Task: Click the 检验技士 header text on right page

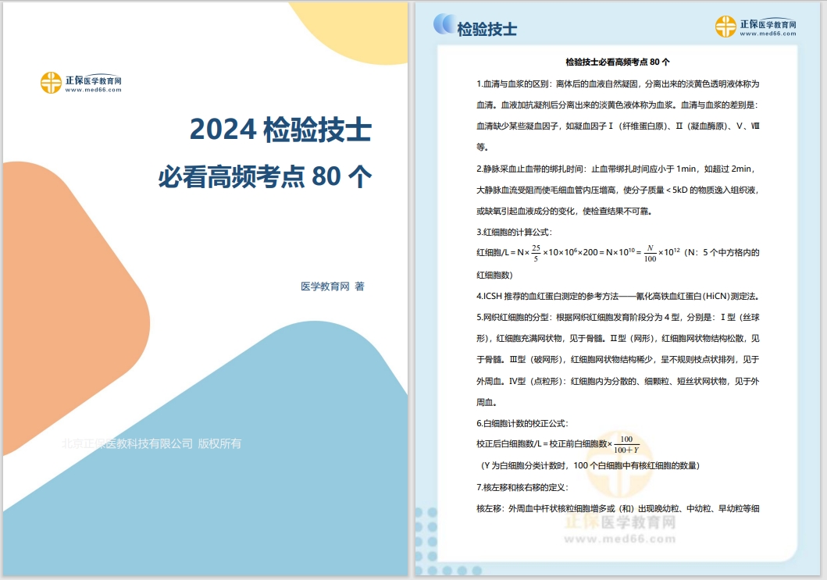Action: click(487, 30)
